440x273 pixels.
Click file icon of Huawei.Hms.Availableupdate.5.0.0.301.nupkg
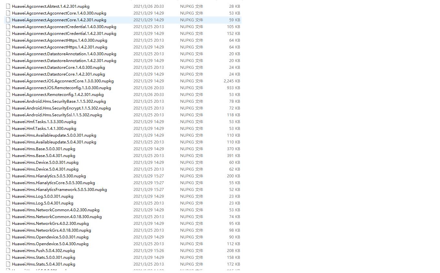click(8, 135)
